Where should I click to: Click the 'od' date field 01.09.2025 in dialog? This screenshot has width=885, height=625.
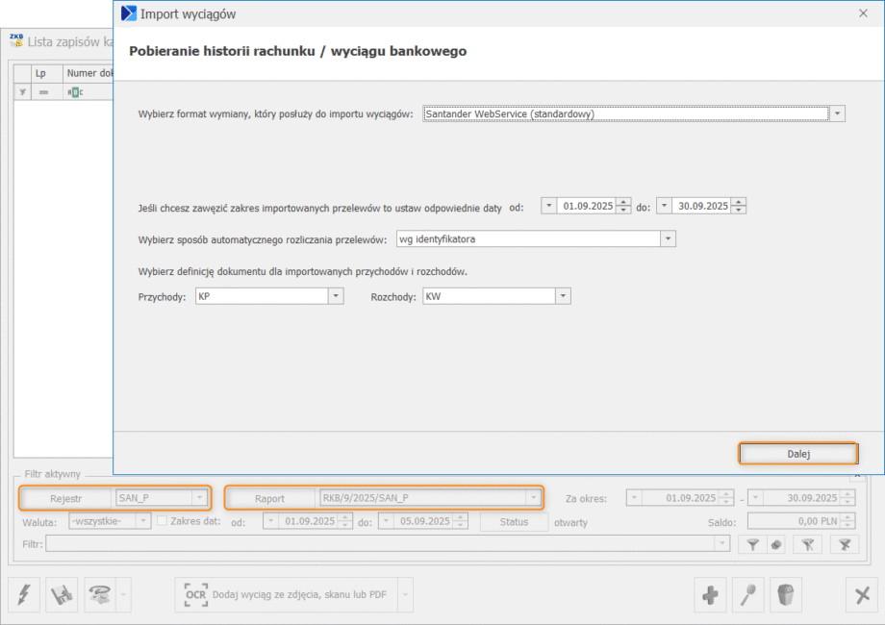pyautogui.click(x=587, y=206)
